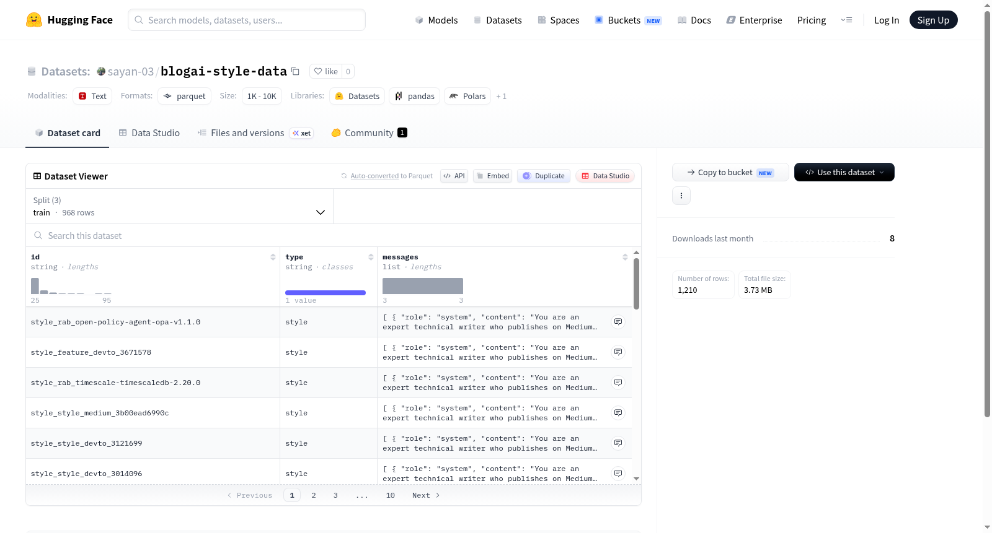The height and width of the screenshot is (533, 992).
Task: Click the Embed button
Action: [x=492, y=176]
